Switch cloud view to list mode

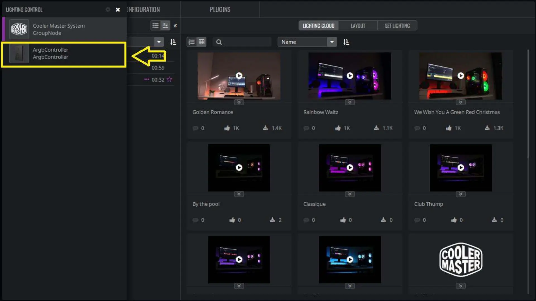point(192,42)
